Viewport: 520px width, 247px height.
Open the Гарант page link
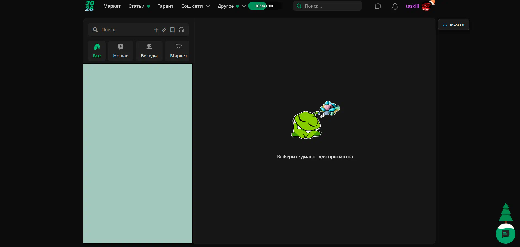point(165,6)
